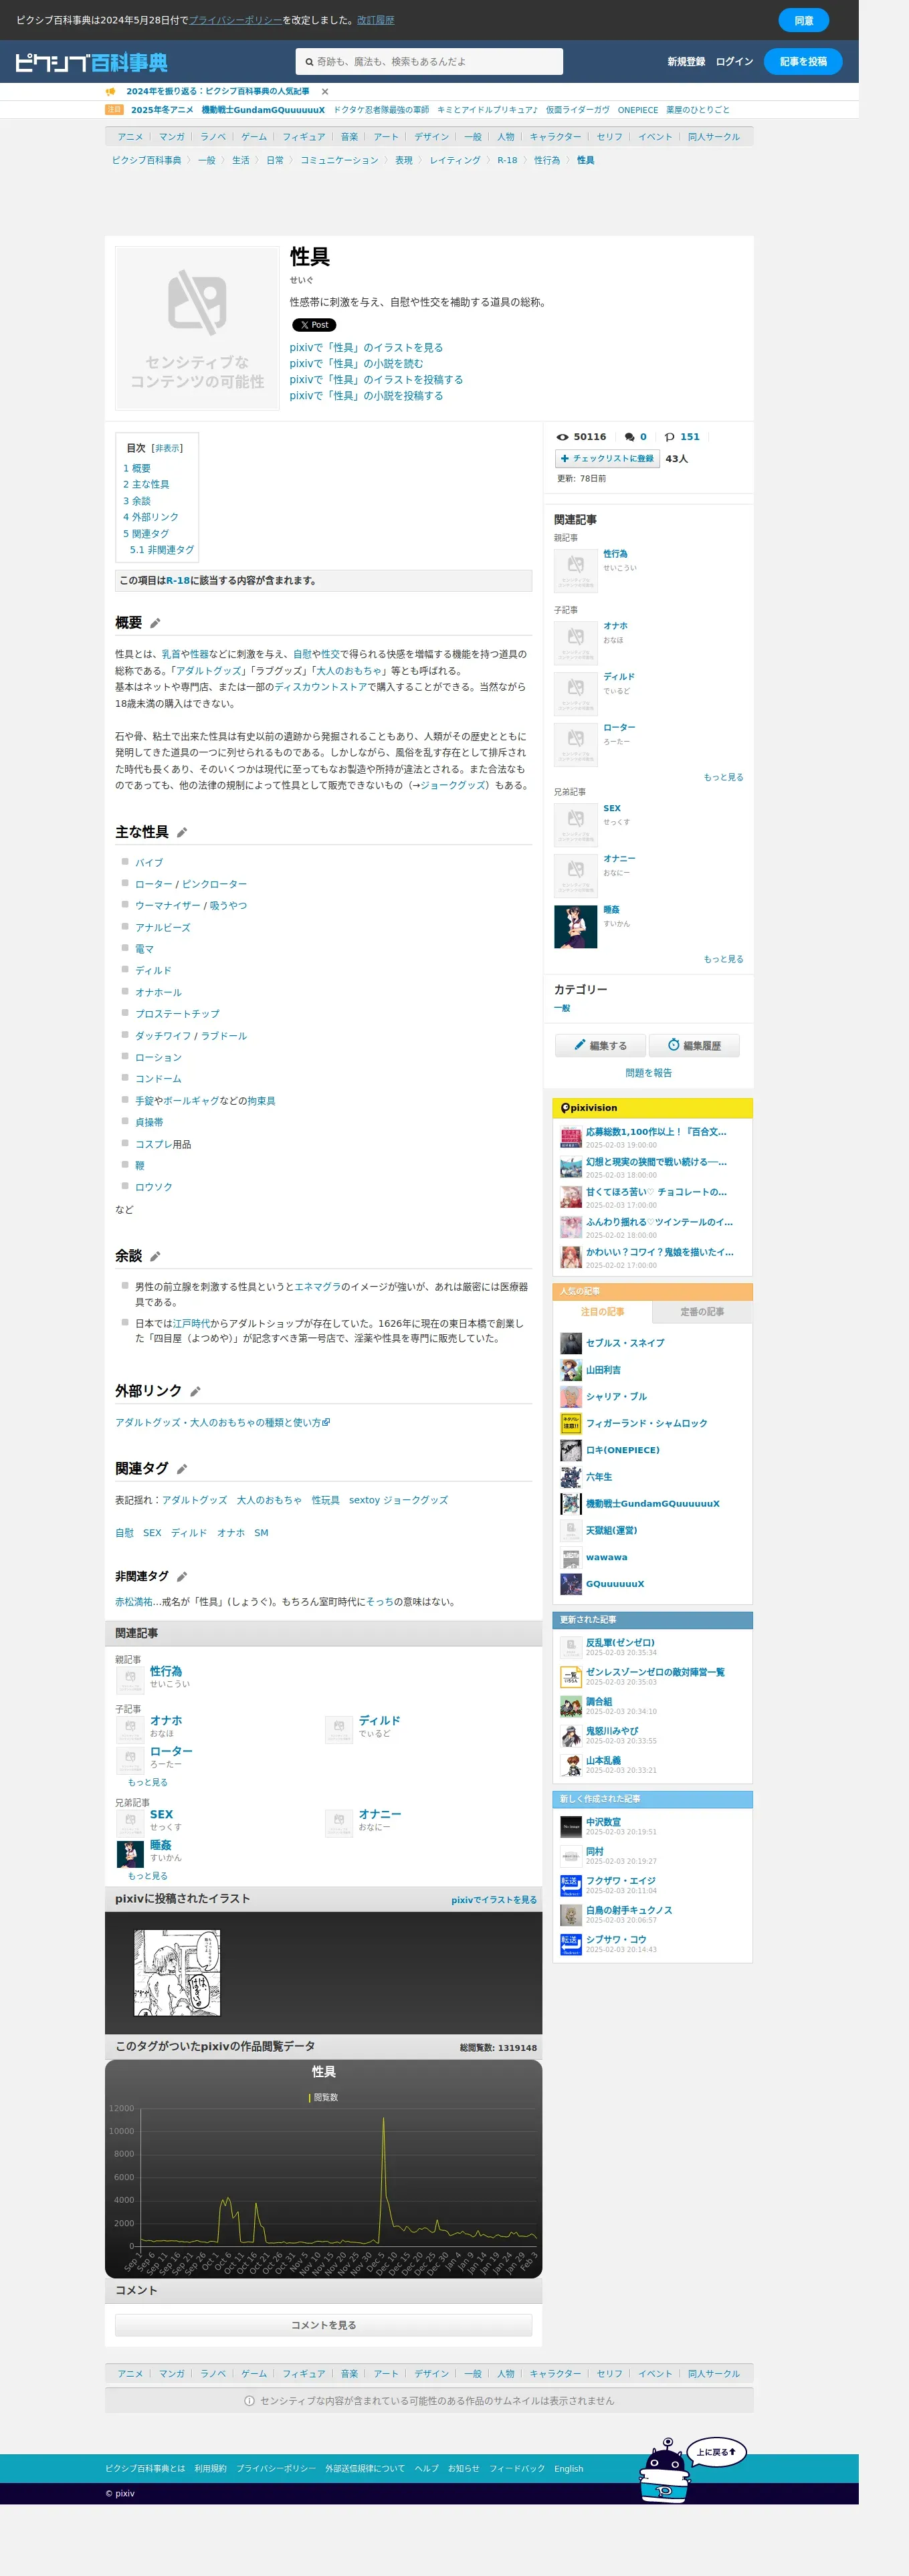Image resolution: width=909 pixels, height=2576 pixels.
Task: Click the 問題を報告 report link
Action: [x=648, y=1073]
